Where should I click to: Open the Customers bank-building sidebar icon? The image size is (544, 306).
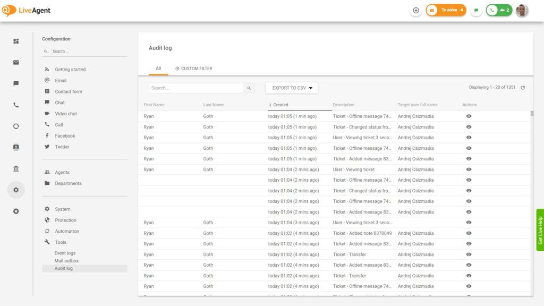[16, 168]
